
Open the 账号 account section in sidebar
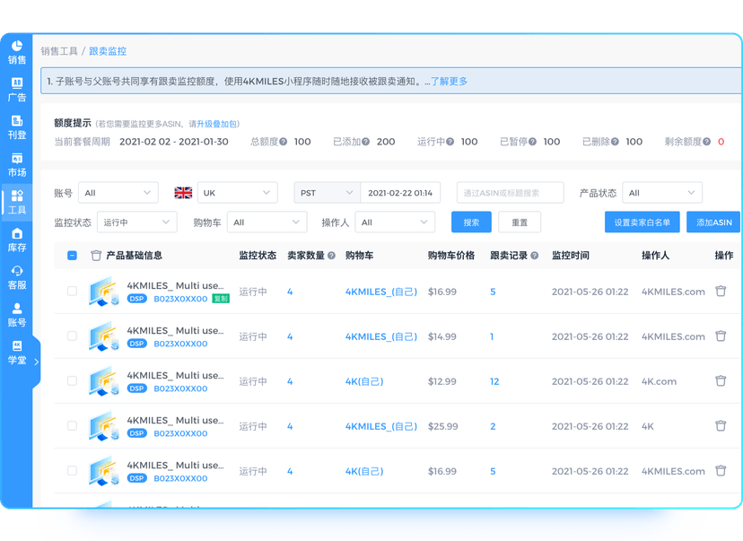click(16, 315)
